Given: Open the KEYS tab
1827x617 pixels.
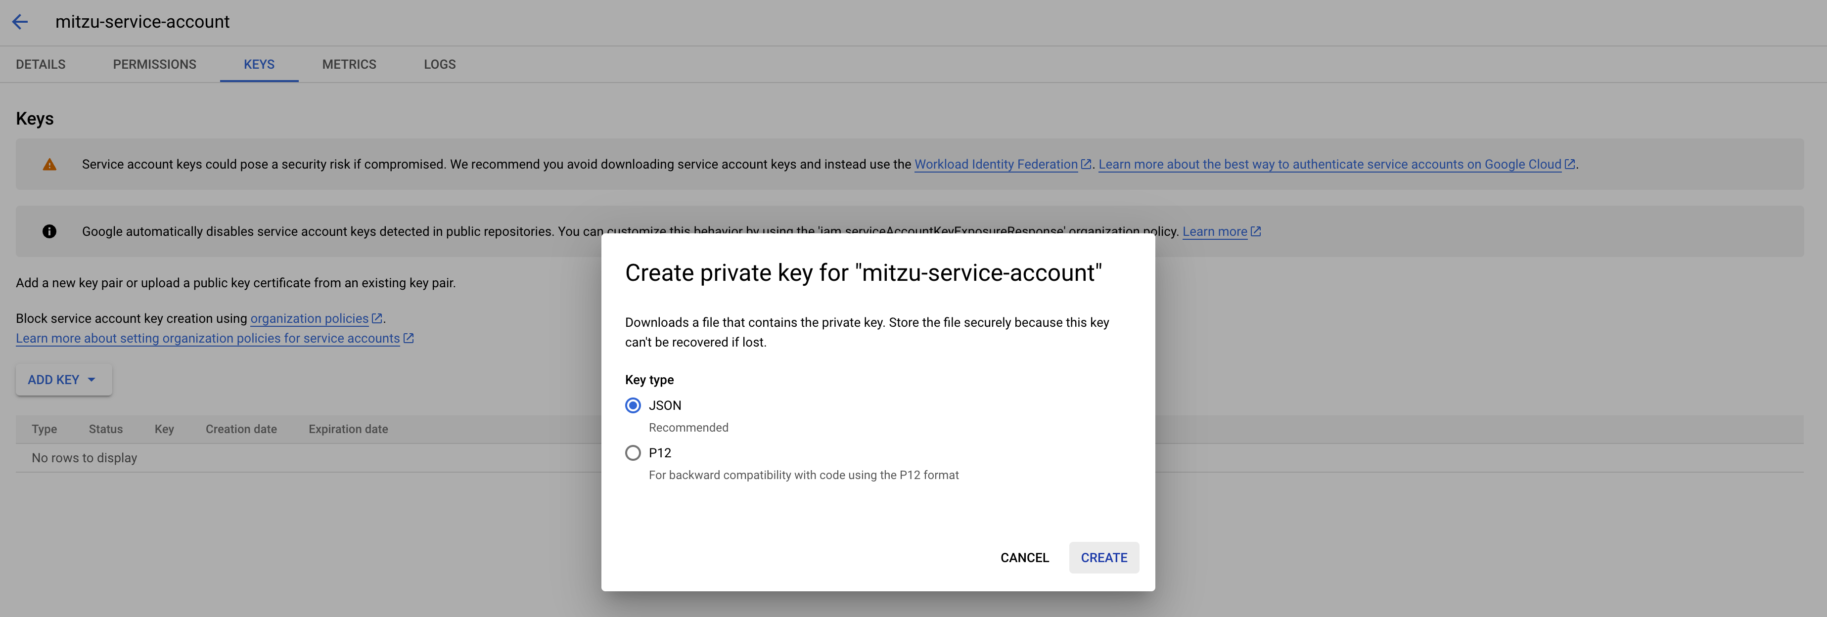Looking at the screenshot, I should (259, 65).
